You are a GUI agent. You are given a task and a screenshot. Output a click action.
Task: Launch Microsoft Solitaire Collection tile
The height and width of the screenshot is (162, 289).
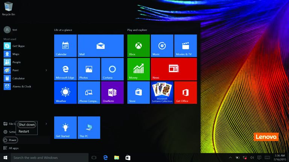click(162, 93)
